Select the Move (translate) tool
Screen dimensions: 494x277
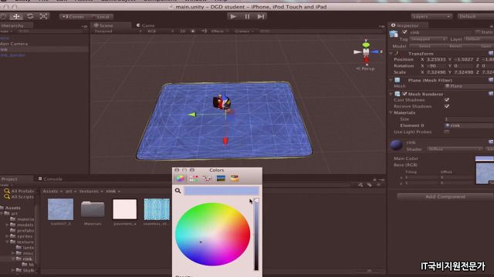pyautogui.click(x=16, y=16)
